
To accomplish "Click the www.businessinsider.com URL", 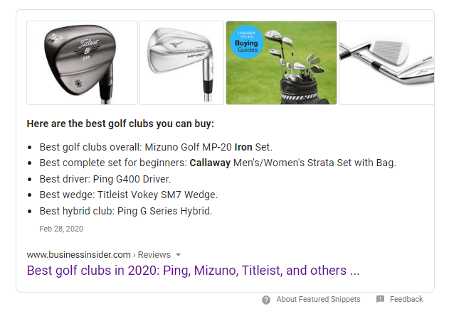I will (x=78, y=255).
